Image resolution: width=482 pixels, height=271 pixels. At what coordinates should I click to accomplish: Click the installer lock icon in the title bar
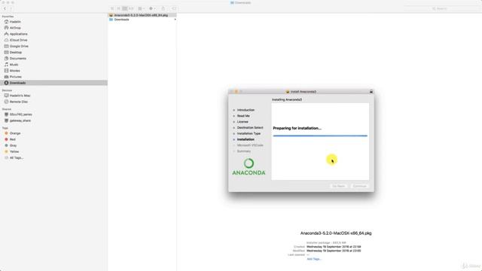371,92
